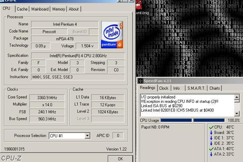Viewport: 243px width, 162px height.
Task: Click the Intel Inside Pentium 4 logo
Action: coord(112,35)
